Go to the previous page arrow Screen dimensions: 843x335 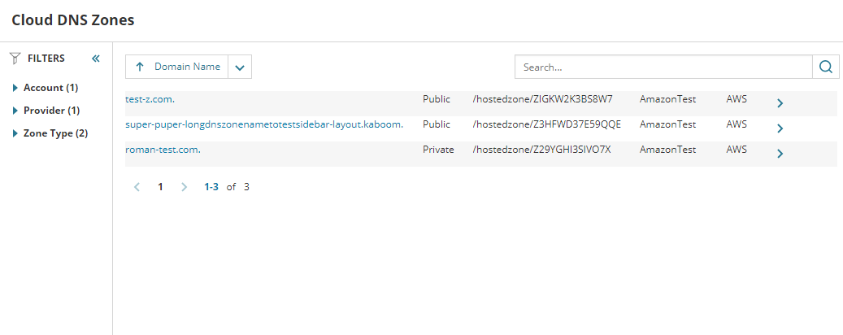pyautogui.click(x=137, y=186)
